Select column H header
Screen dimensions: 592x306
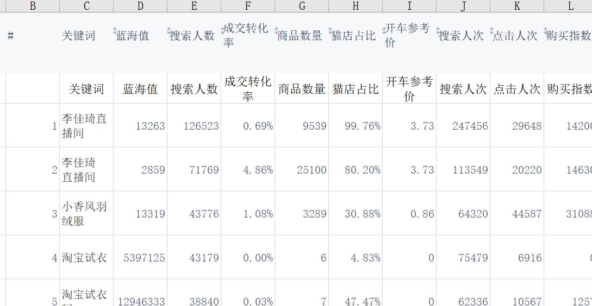[x=356, y=6]
